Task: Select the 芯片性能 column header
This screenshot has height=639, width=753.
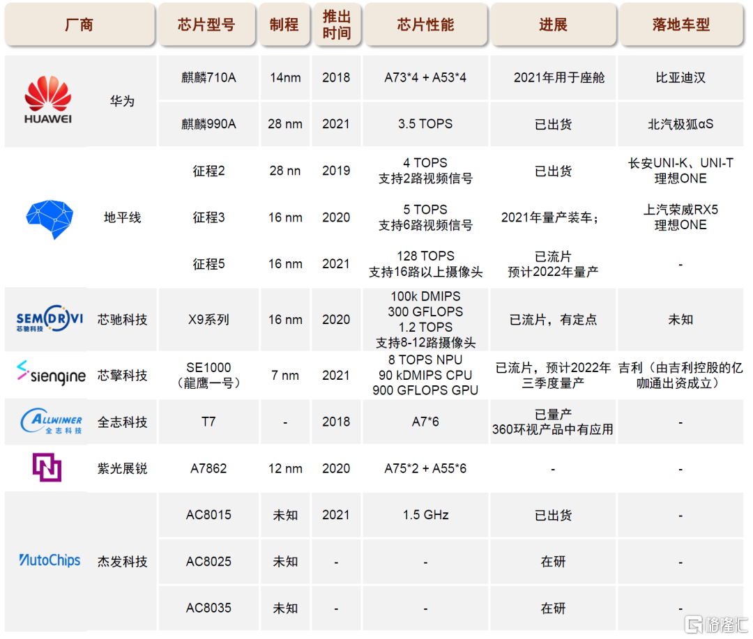Action: click(x=425, y=24)
